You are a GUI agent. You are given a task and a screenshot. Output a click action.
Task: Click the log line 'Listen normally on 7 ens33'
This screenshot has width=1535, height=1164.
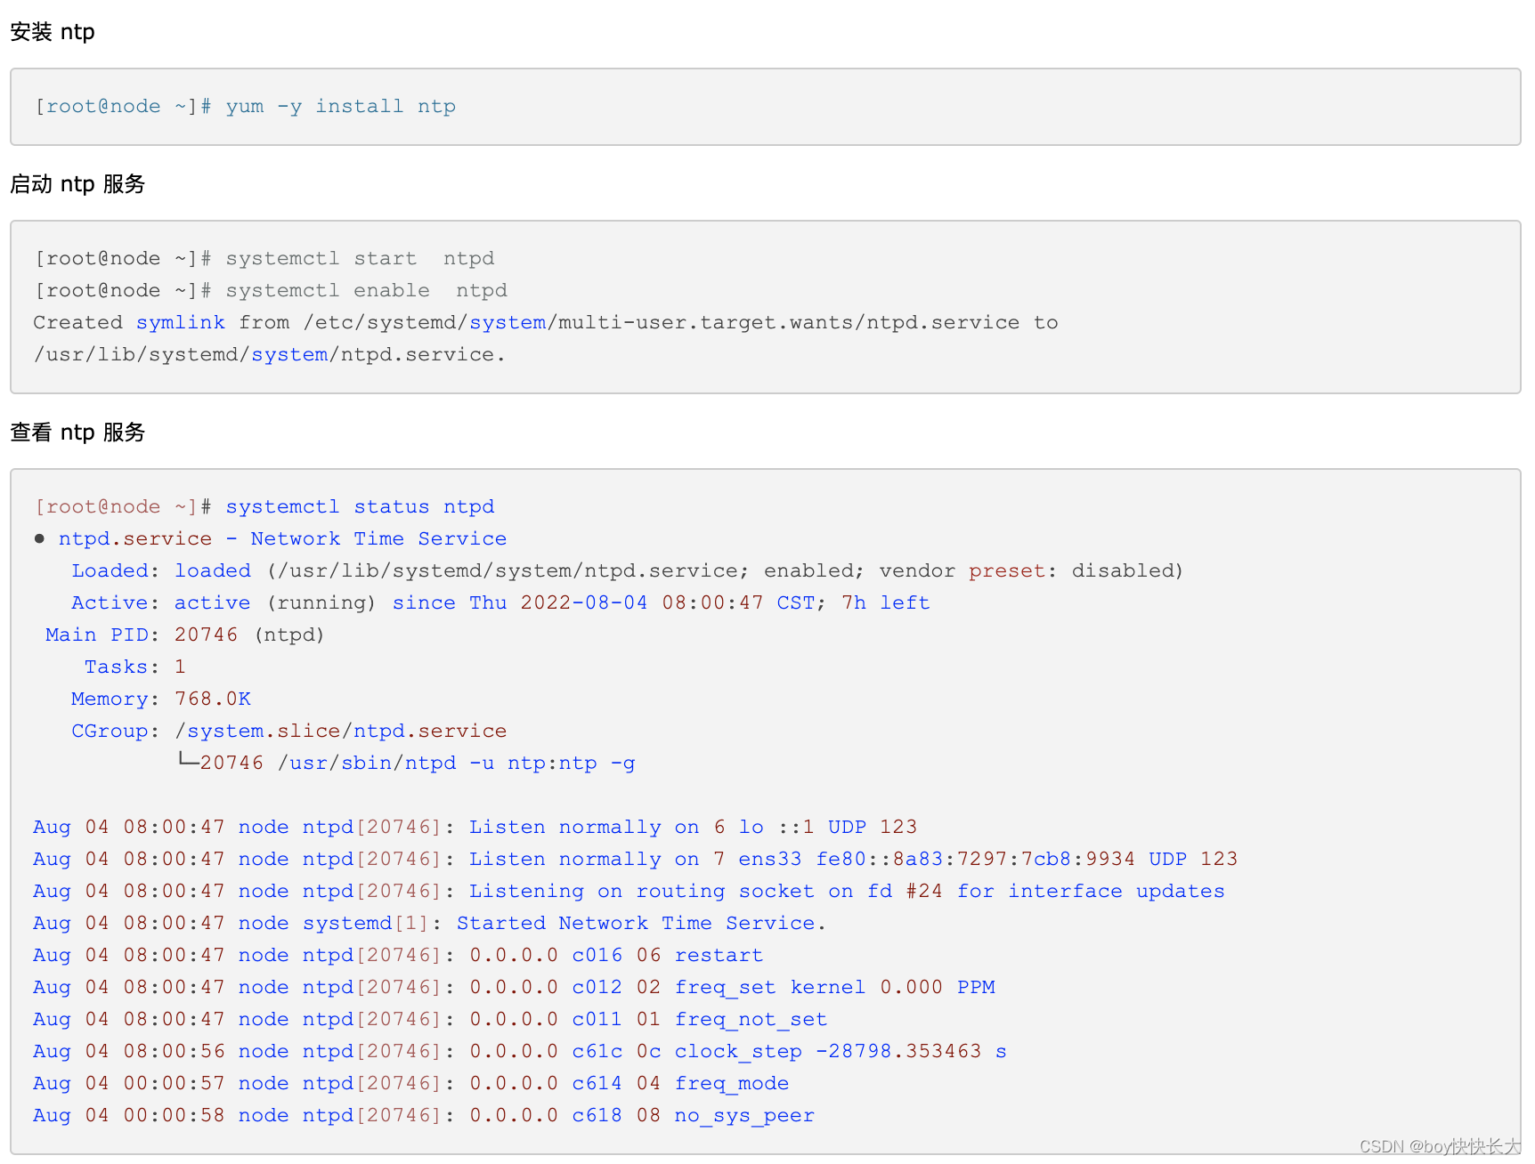point(636,860)
